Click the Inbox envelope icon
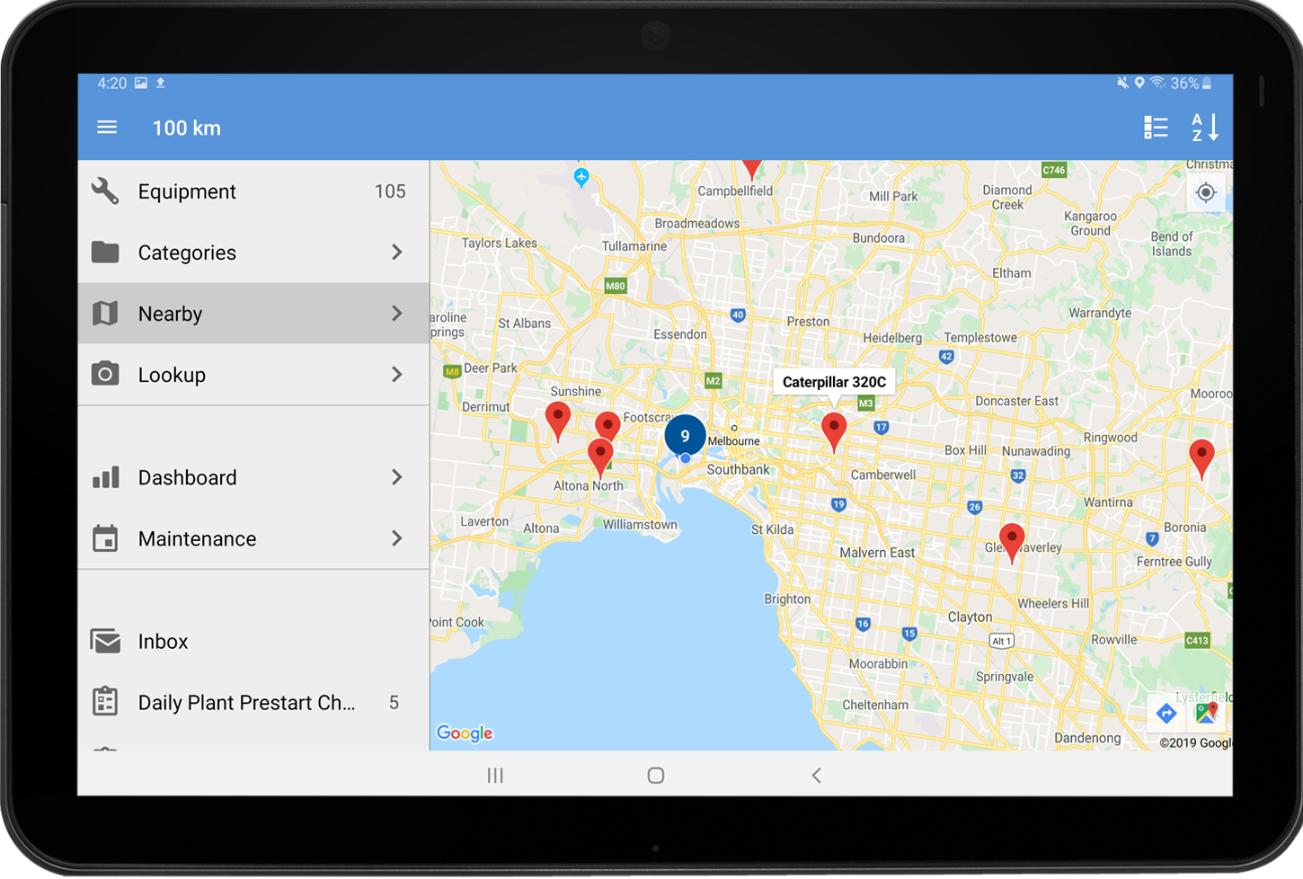1303x879 pixels. 105,642
